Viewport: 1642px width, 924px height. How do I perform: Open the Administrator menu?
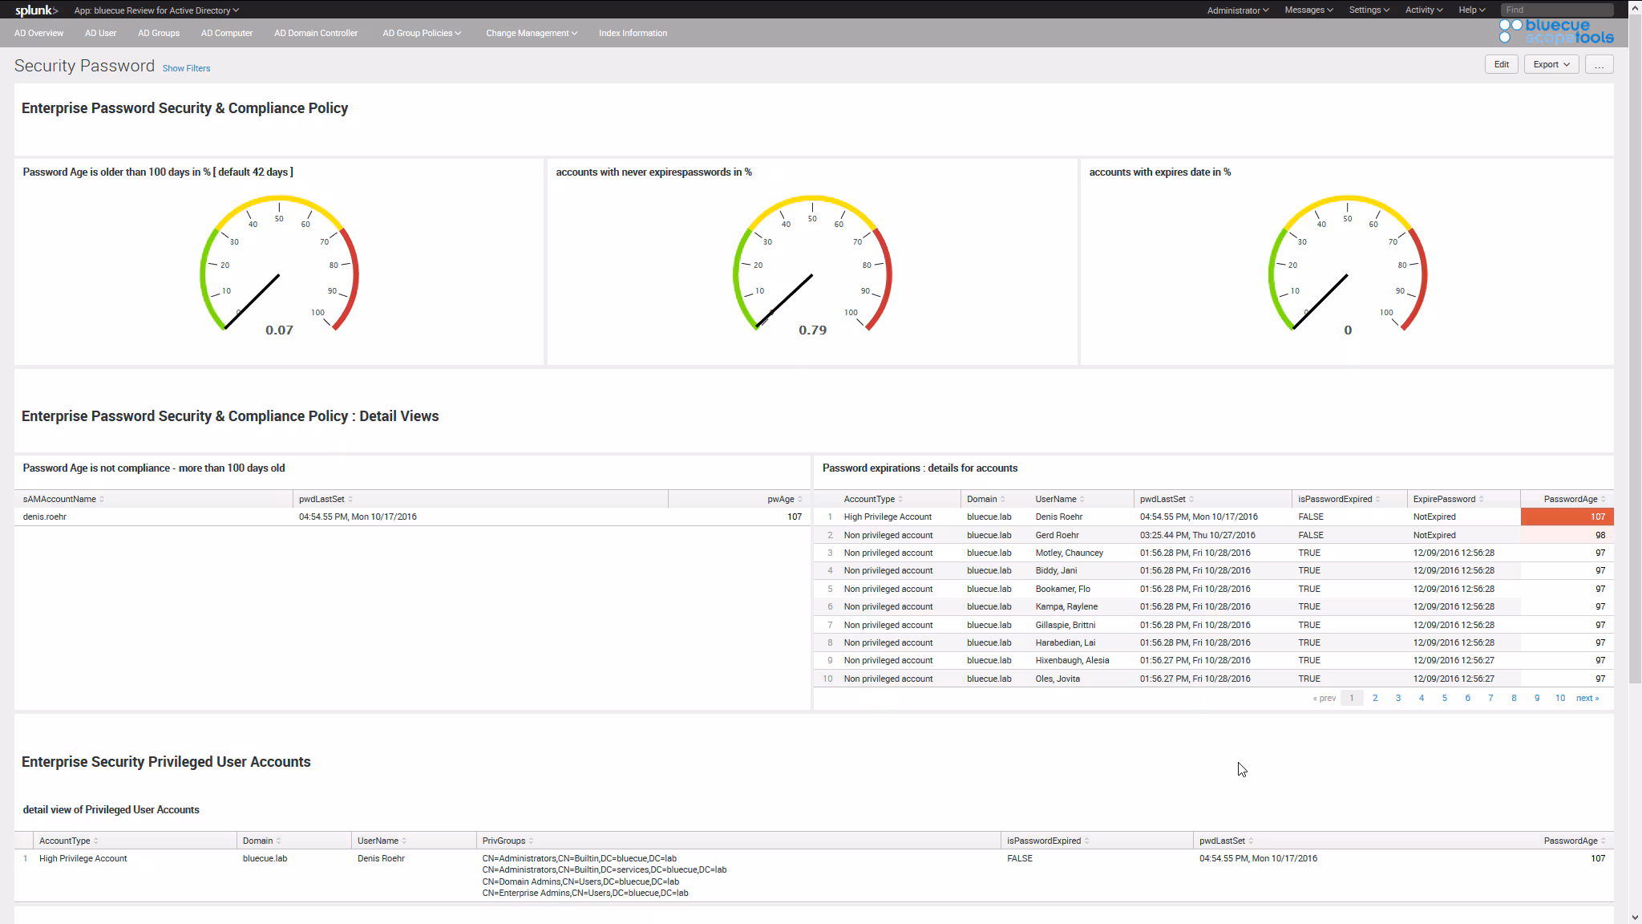click(1237, 10)
